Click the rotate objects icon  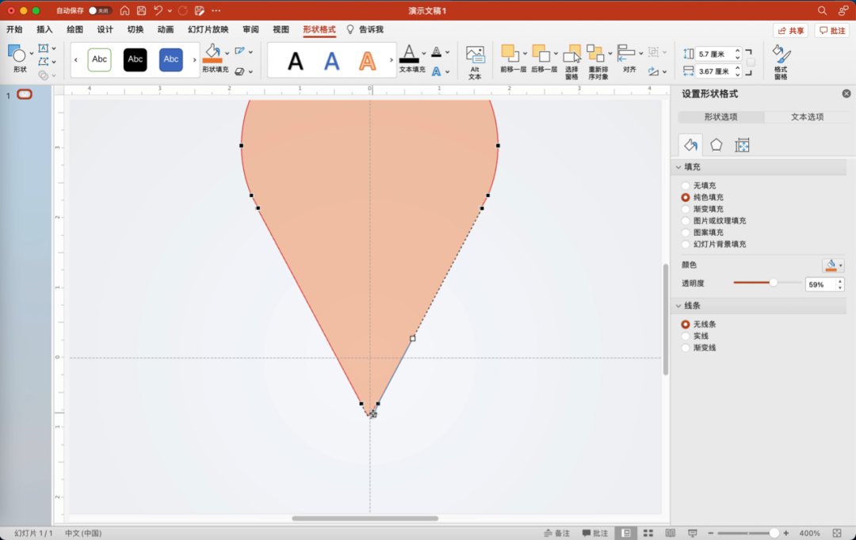(x=653, y=71)
